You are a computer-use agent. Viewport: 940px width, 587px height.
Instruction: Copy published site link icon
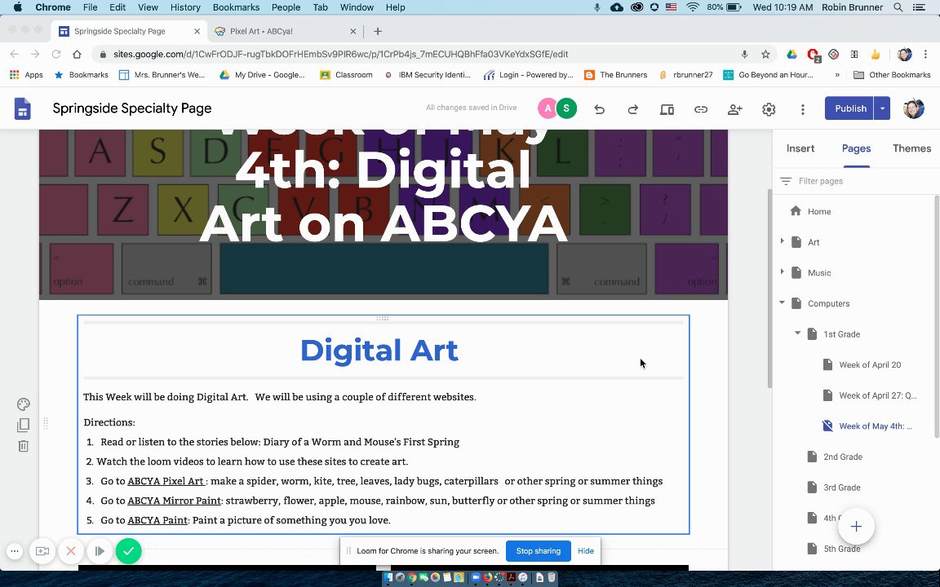701,109
